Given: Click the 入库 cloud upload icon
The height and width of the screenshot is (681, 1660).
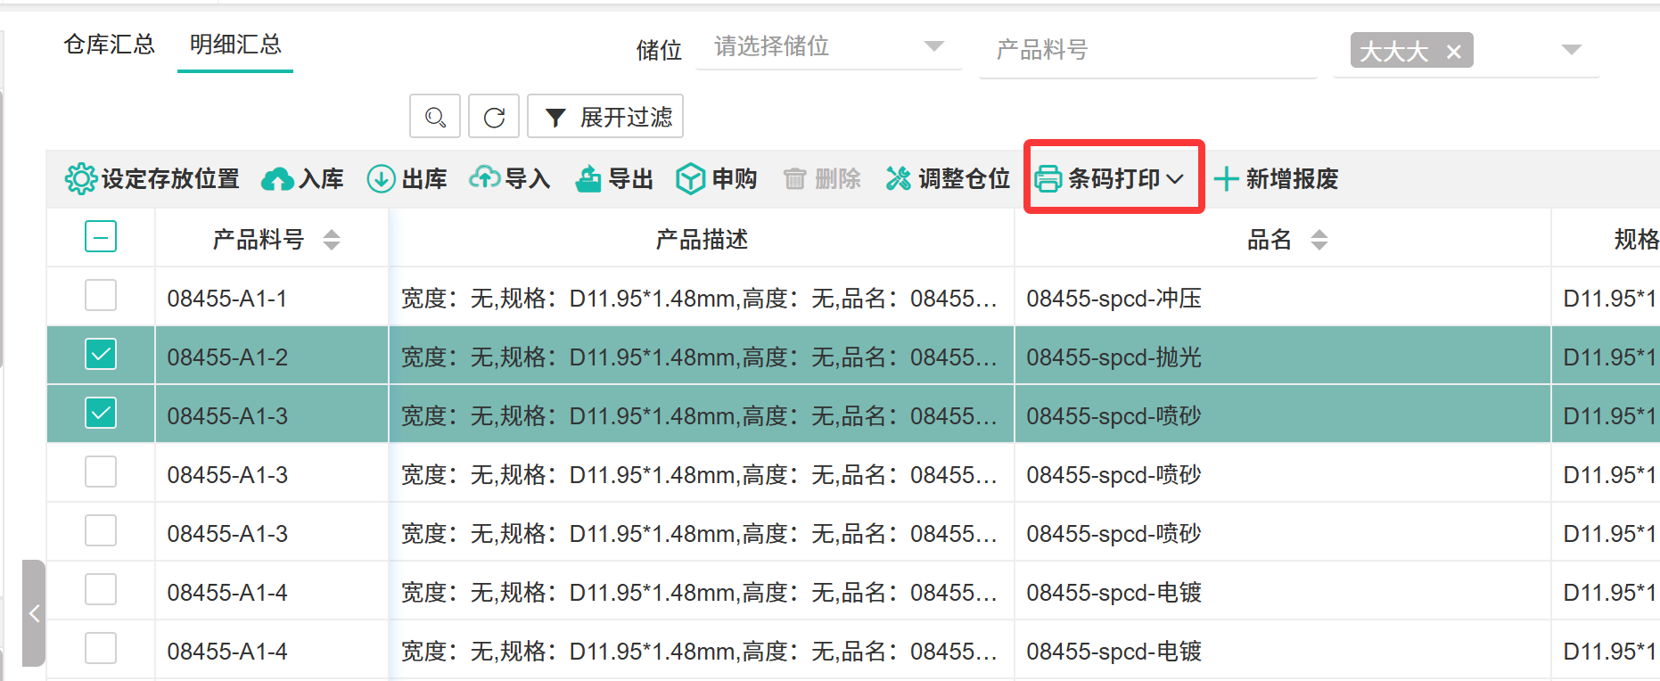Looking at the screenshot, I should click(277, 179).
